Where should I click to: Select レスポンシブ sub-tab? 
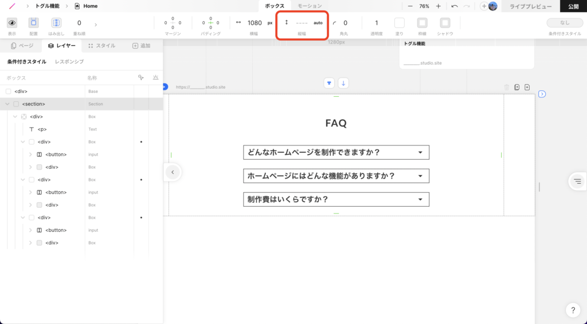click(69, 62)
